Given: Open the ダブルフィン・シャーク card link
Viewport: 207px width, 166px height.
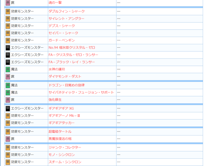Looking at the screenshot, I should coord(66,11).
